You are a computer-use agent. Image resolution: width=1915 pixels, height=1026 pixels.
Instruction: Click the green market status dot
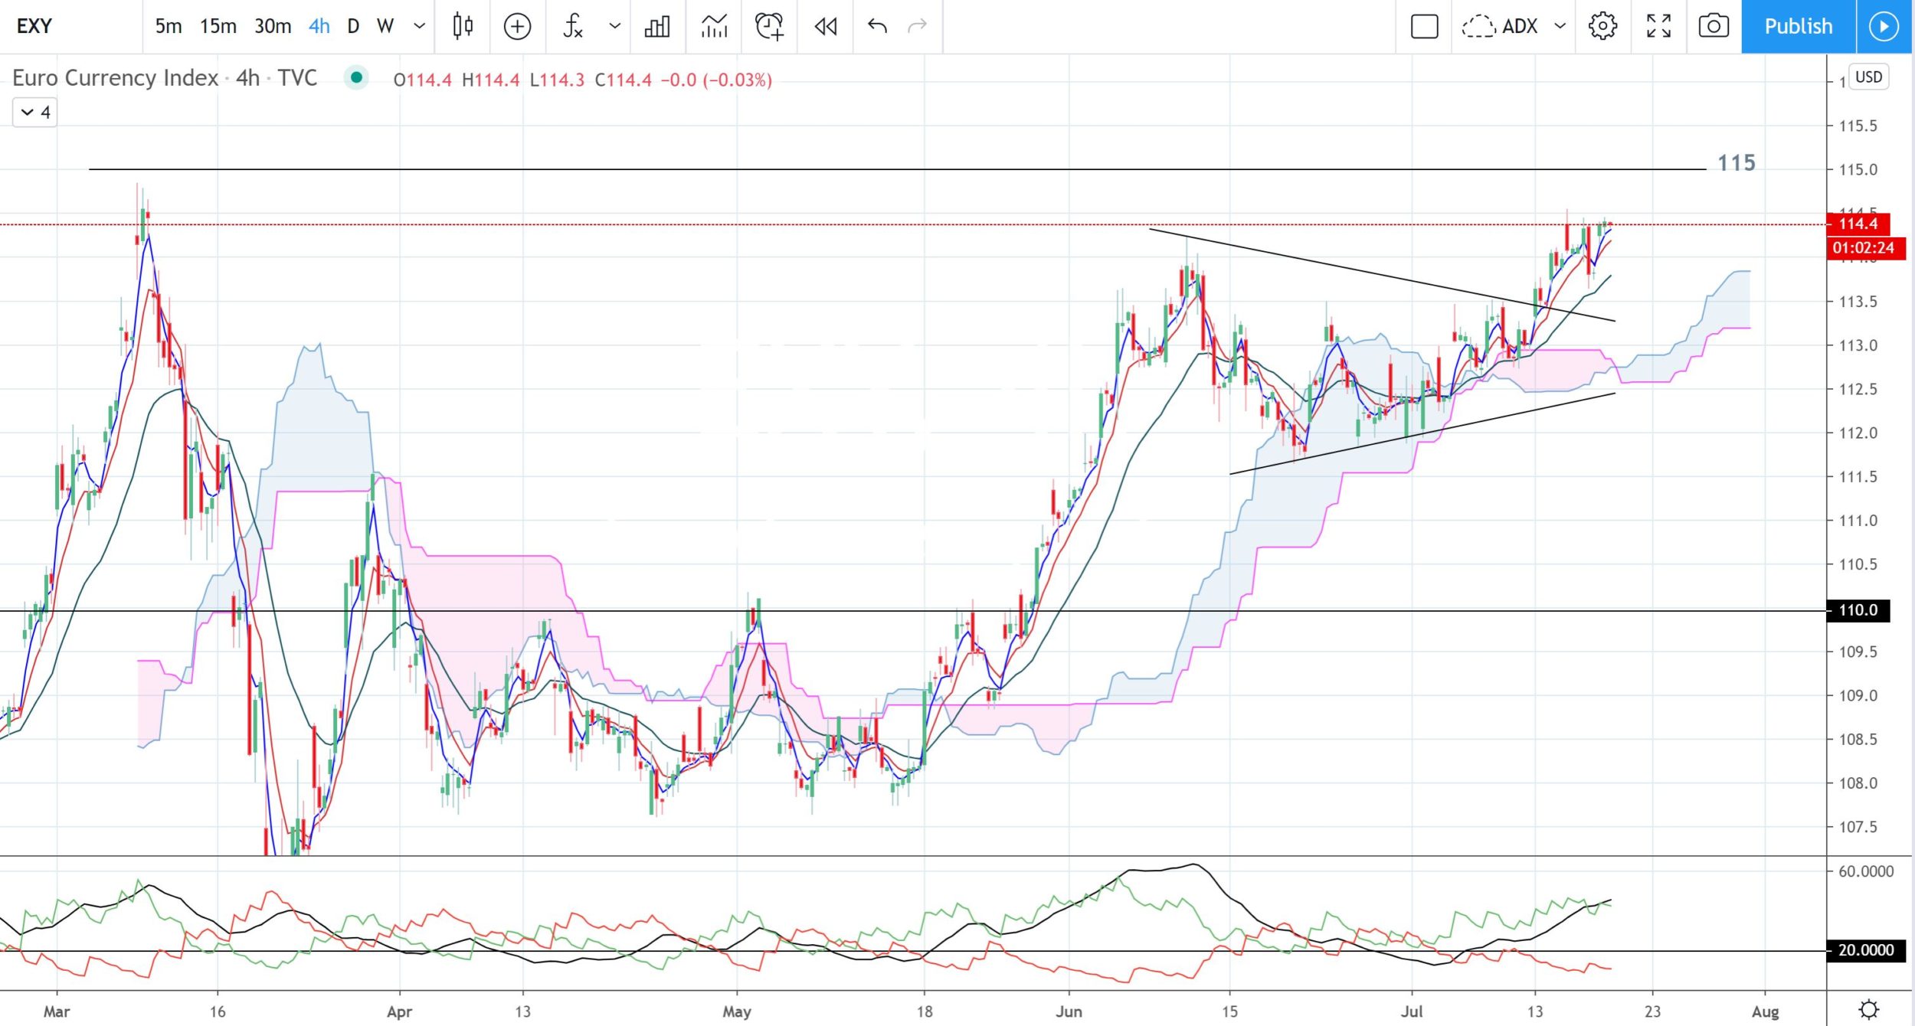click(356, 77)
